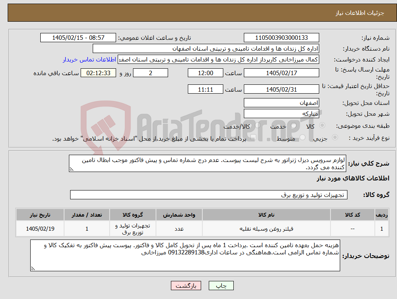Click the delivery city field مبارکه
397x299 pixels.
pyautogui.click(x=281, y=114)
